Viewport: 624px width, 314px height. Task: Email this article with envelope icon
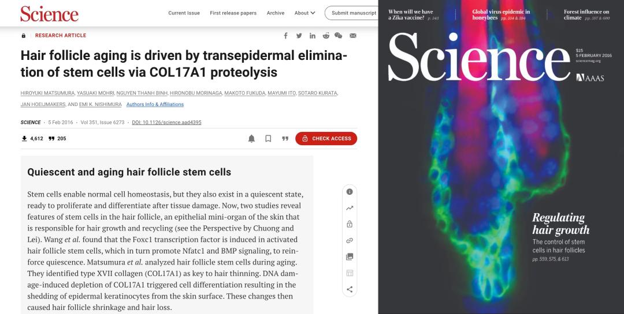click(x=353, y=36)
